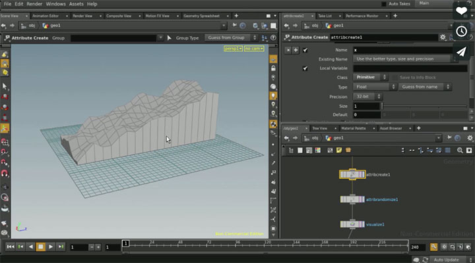Open the File menu
Screen dimensions: 475x263
coord(7,4)
